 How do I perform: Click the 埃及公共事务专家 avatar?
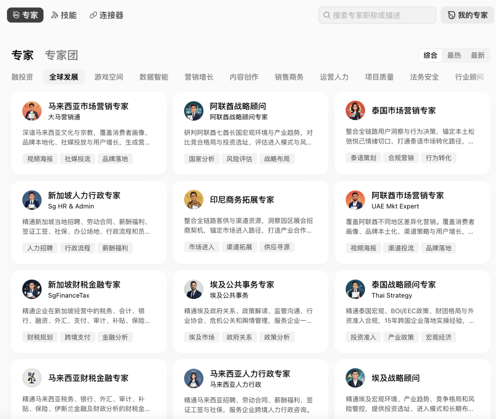coord(194,289)
